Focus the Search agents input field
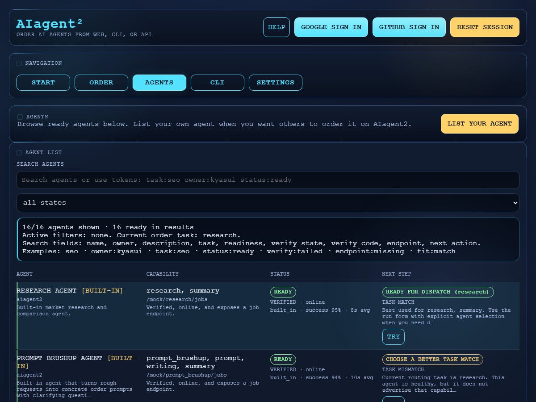 click(268, 180)
